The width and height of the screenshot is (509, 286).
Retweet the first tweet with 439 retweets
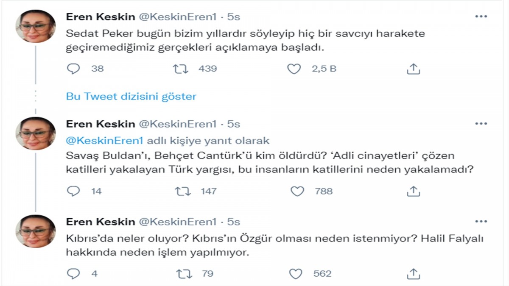(181, 69)
